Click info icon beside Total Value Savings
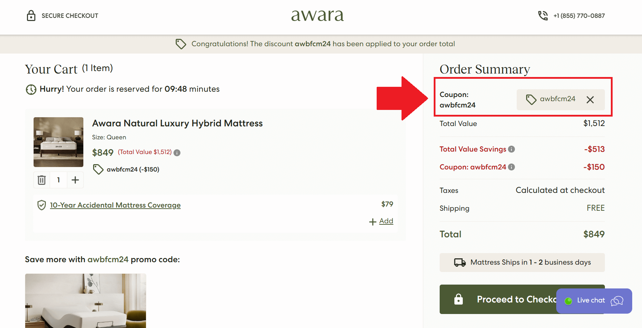The width and height of the screenshot is (642, 328). [x=511, y=149]
